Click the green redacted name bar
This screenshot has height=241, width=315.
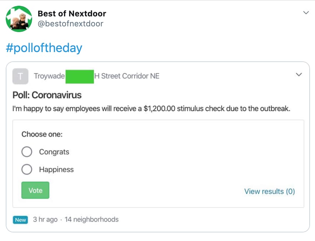80,76
